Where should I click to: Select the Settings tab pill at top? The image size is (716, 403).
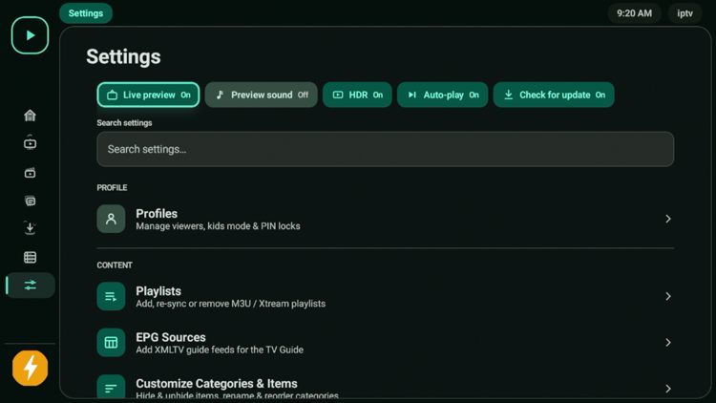[86, 13]
